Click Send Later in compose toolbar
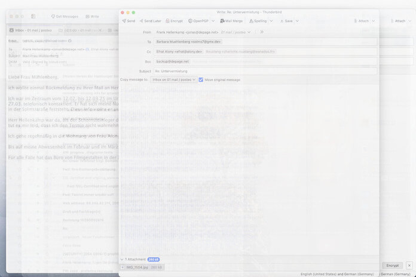Screen dimensions: 416x277 [x=151, y=21]
